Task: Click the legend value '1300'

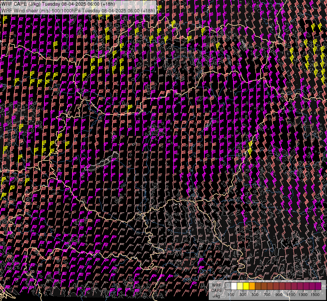Action: coord(303,295)
